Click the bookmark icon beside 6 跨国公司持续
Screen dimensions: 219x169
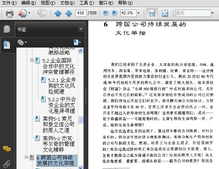coord(32,158)
